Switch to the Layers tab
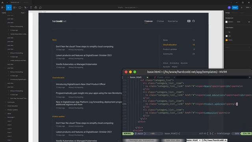252x142 pixels. point(4,13)
